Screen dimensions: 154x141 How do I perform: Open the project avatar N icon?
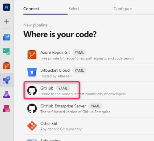click(x=6, y=7)
